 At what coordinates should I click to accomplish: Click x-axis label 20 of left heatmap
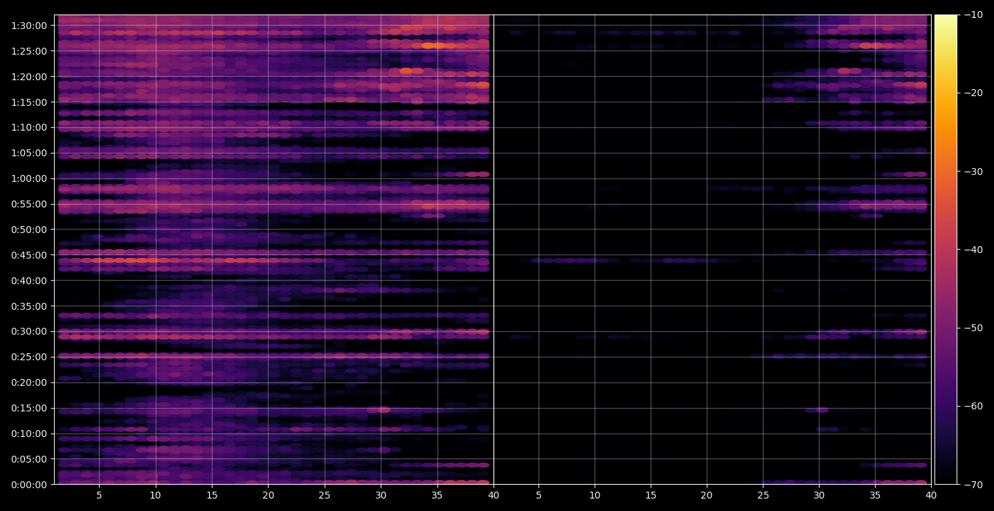268,495
